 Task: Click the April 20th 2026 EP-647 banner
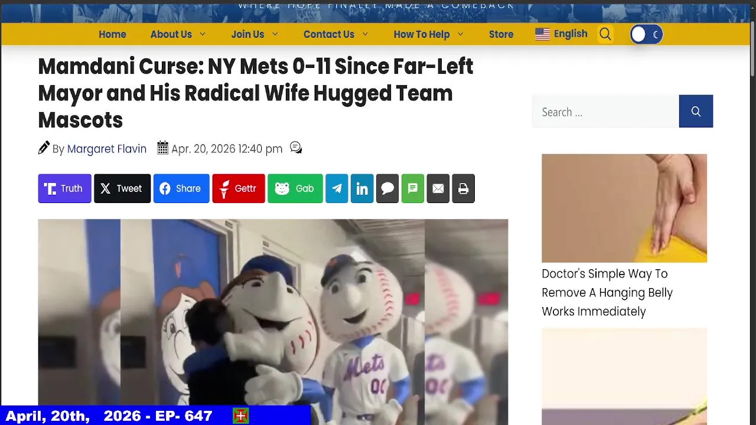(155, 416)
